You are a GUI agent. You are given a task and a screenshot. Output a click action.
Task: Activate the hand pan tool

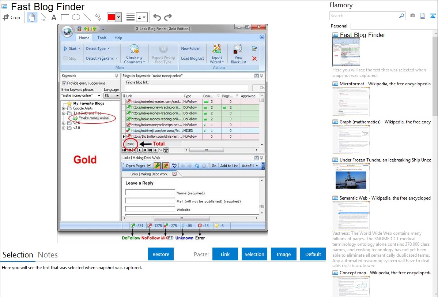(x=32, y=17)
